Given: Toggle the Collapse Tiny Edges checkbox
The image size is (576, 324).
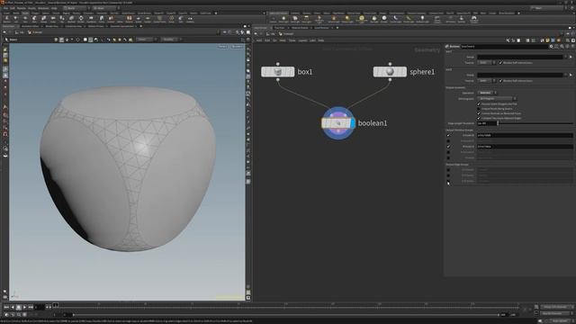Looking at the screenshot, I should pyautogui.click(x=479, y=118).
